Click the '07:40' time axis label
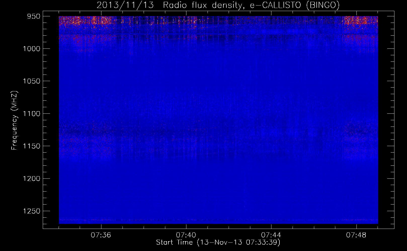Viewport: 407px width, 251px height. coord(186,235)
